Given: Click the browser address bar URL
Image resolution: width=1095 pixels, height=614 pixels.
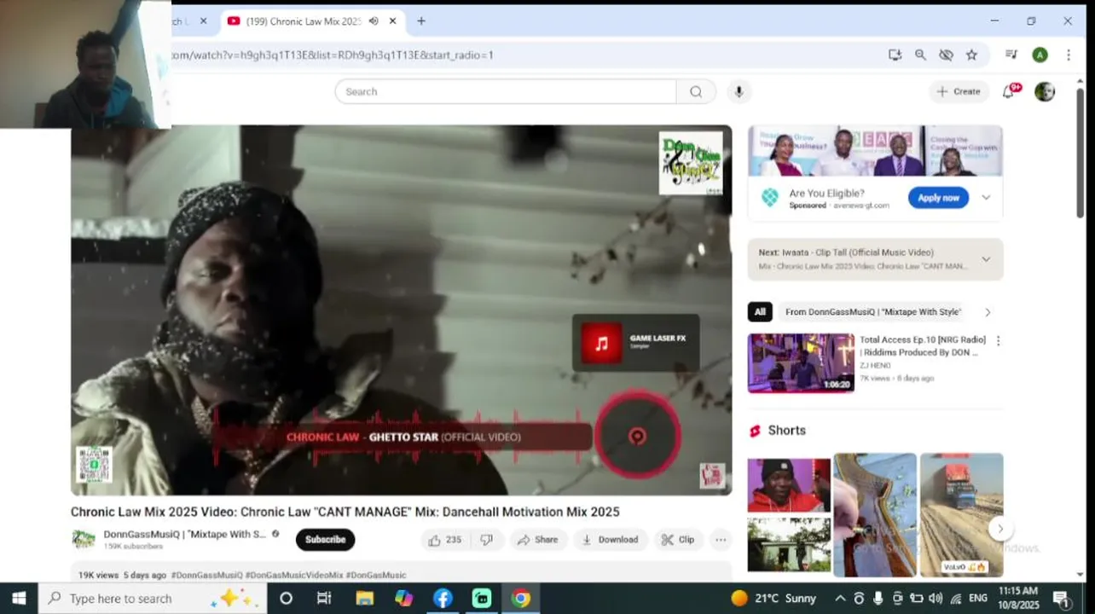Looking at the screenshot, I should [x=333, y=55].
